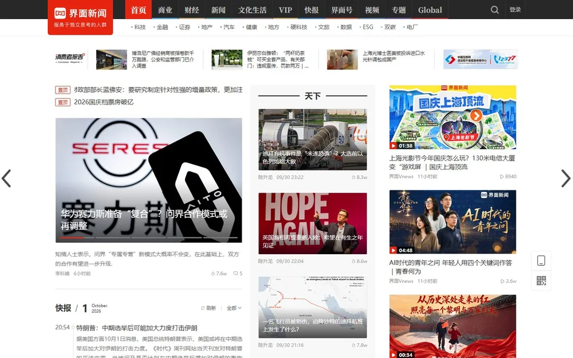
Task: Click the 快报 section heading
Action: click(x=63, y=308)
